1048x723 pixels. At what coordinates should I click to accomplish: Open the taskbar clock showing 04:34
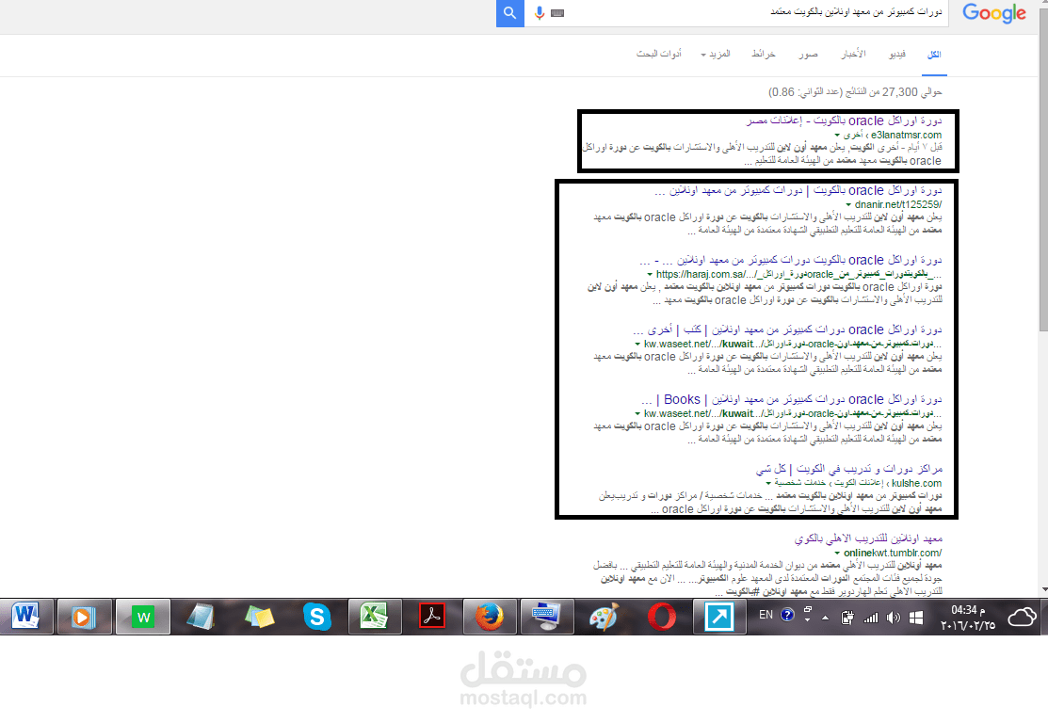click(x=968, y=618)
